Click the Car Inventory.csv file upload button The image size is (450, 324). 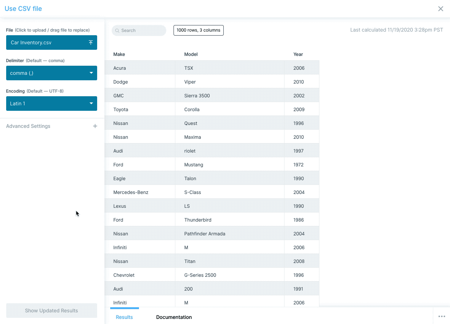tap(52, 42)
